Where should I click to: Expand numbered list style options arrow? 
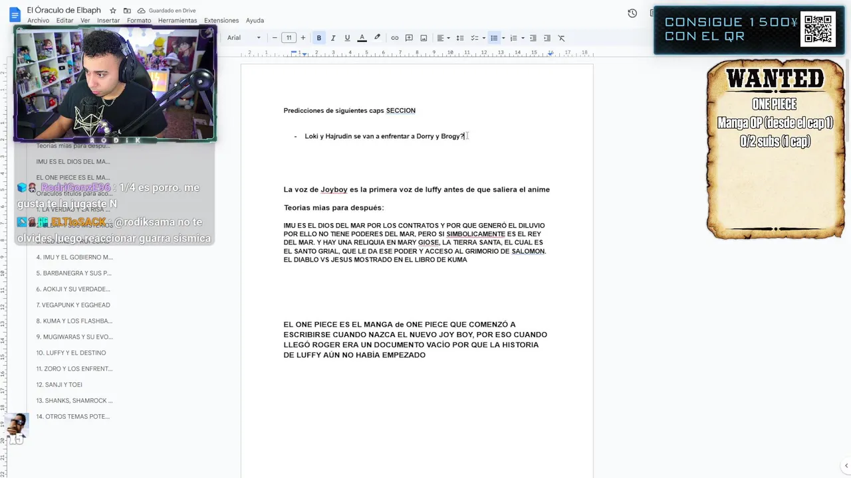(523, 38)
